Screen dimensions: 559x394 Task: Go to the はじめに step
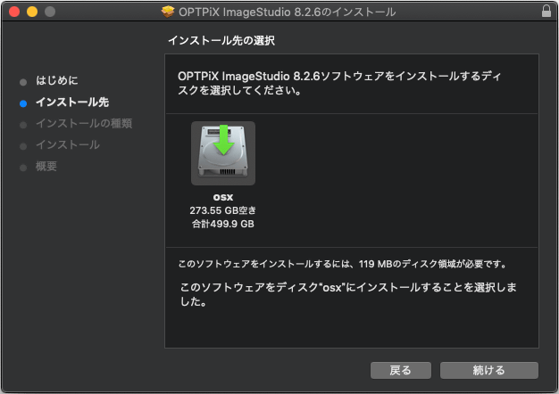tap(56, 80)
